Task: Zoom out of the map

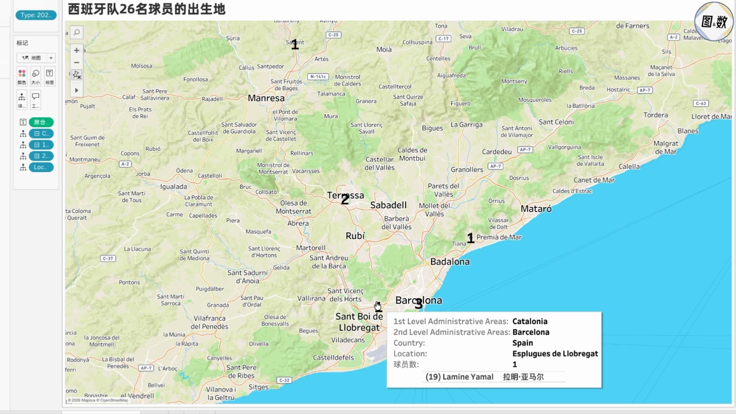Action: coord(77,62)
